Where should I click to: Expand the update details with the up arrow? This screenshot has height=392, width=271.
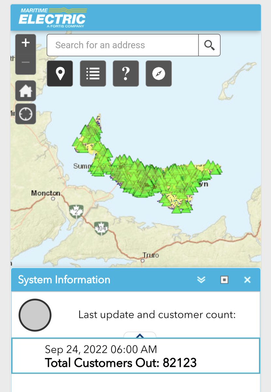click(x=140, y=336)
